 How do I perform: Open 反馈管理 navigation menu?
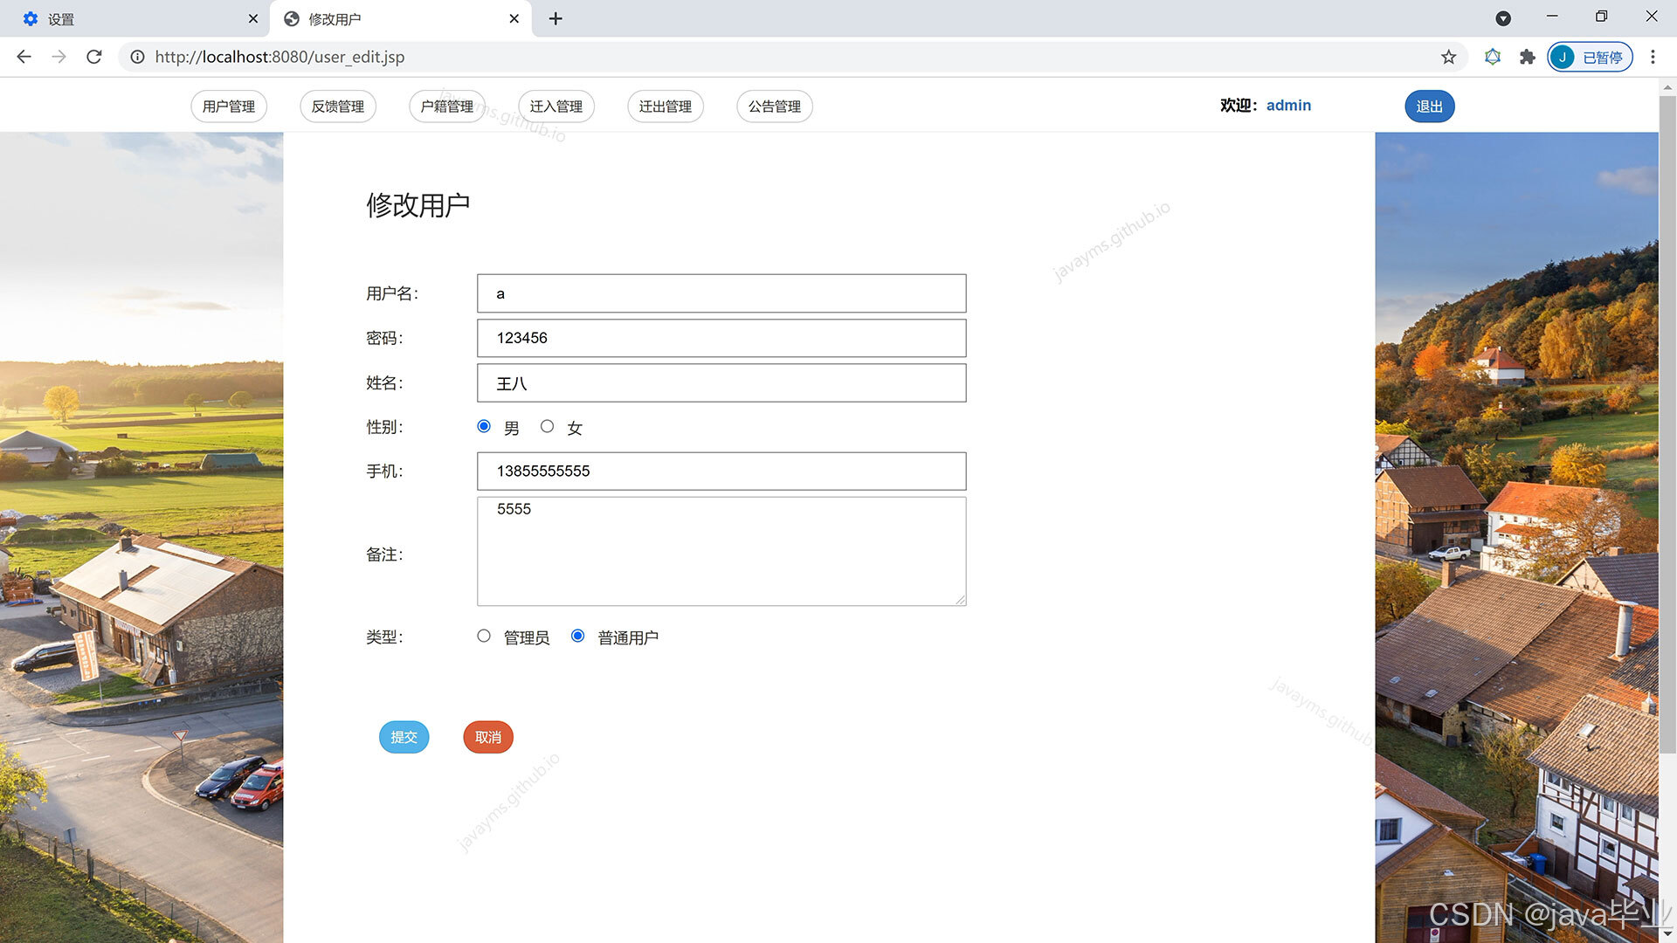tap(338, 107)
